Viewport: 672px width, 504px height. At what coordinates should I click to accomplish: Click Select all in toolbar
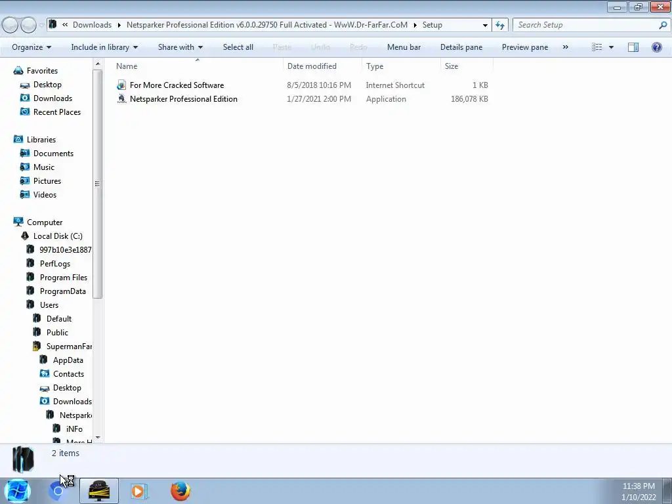pyautogui.click(x=238, y=47)
